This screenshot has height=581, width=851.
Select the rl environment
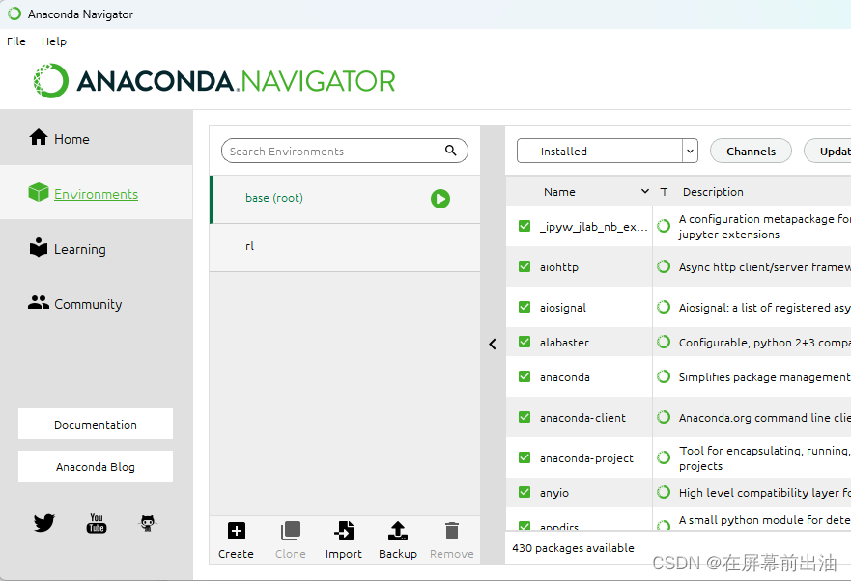click(345, 247)
